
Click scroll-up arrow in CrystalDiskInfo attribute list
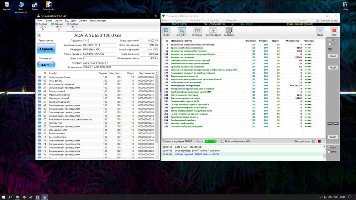coord(156,73)
